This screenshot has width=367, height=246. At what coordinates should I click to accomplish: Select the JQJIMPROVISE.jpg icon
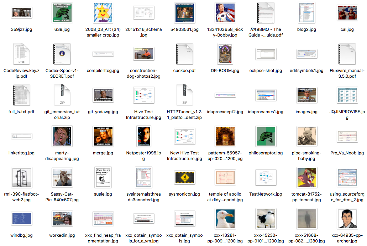click(x=347, y=95)
